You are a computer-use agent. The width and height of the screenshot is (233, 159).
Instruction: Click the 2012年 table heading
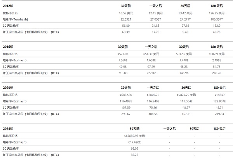pyautogui.click(x=8, y=7)
